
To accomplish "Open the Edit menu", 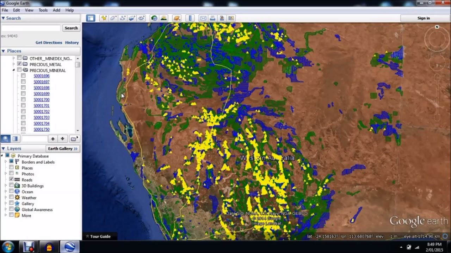I will click(17, 10).
